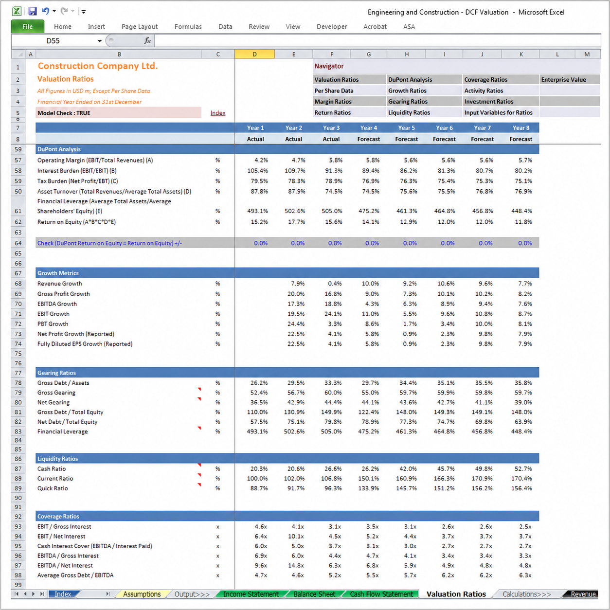This screenshot has width=610, height=610.
Task: Switch to the Assumptions sheet tab
Action: (x=142, y=594)
